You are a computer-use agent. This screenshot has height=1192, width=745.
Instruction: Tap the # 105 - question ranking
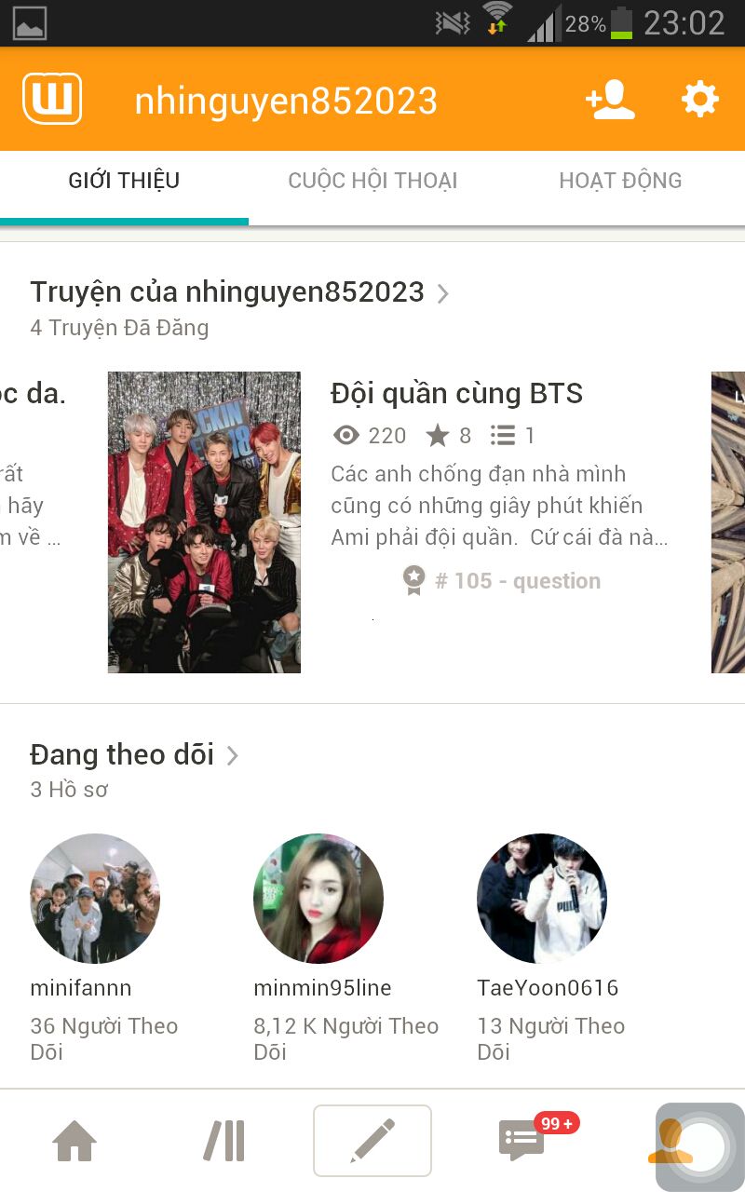click(x=517, y=581)
